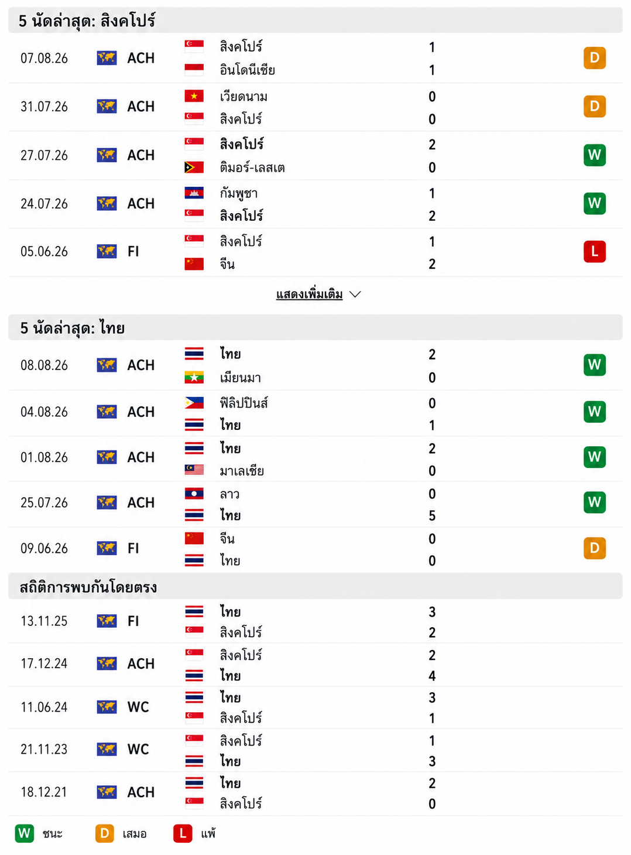Open the 17.12.24 ACH head-to-head match row

pyautogui.click(x=315, y=665)
